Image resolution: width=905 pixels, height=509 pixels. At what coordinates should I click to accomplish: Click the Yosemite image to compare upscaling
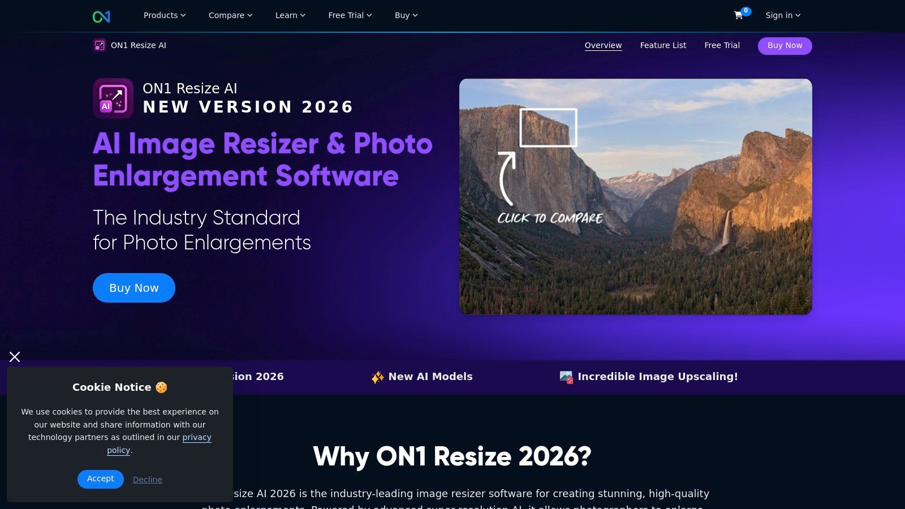pyautogui.click(x=635, y=196)
